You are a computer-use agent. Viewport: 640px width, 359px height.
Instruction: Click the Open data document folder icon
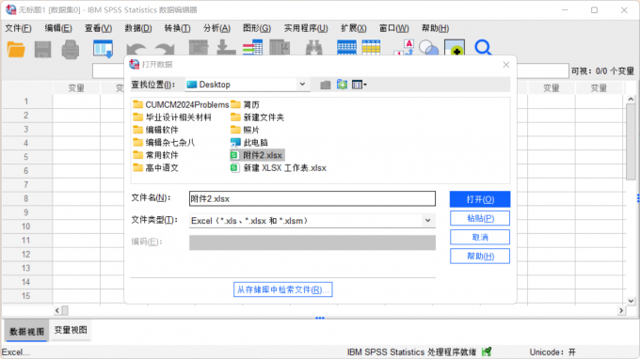click(16, 49)
